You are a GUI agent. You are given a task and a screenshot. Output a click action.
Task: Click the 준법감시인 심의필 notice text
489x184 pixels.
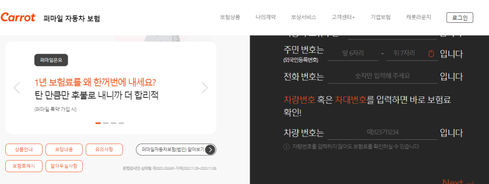pyautogui.click(x=170, y=168)
